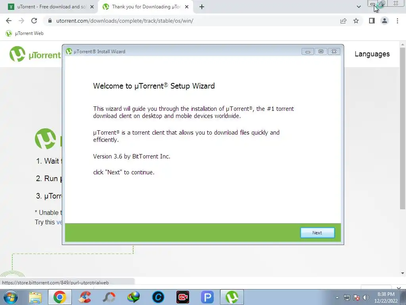The width and height of the screenshot is (406, 305).
Task: Toggle the browser side panel
Action: 372,21
